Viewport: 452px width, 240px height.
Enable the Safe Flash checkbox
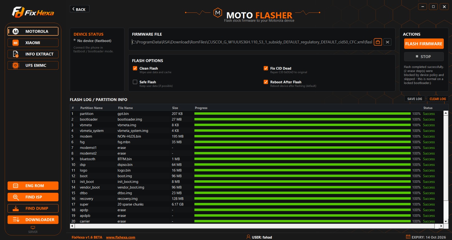coord(135,82)
